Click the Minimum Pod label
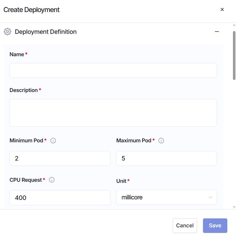This screenshot has width=236, height=236. 26,140
